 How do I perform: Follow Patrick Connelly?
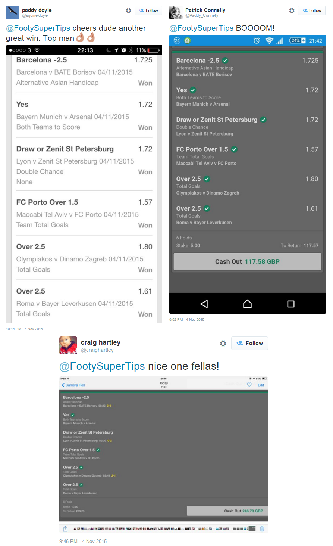[312, 10]
